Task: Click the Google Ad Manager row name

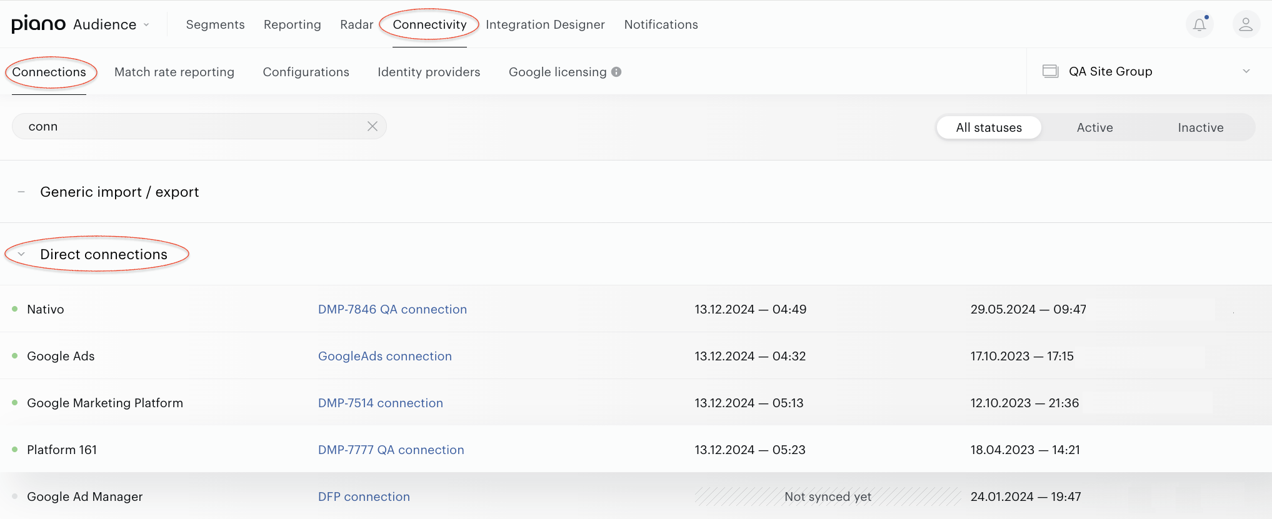Action: click(x=85, y=497)
